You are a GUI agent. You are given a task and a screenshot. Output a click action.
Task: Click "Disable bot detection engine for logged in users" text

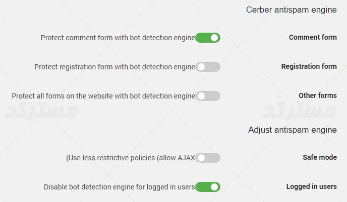(119, 187)
